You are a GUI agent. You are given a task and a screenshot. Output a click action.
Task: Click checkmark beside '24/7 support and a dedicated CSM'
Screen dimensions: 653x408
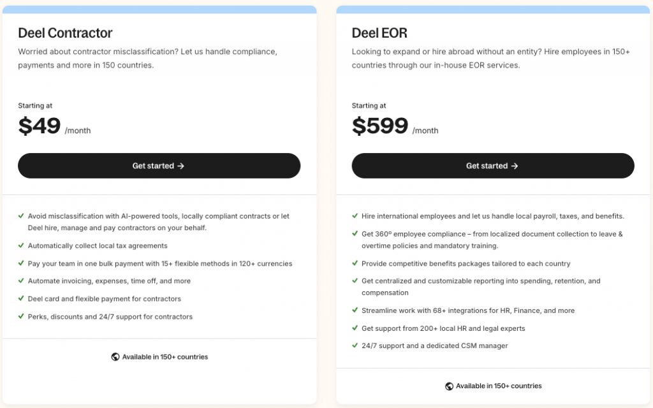[x=355, y=346]
